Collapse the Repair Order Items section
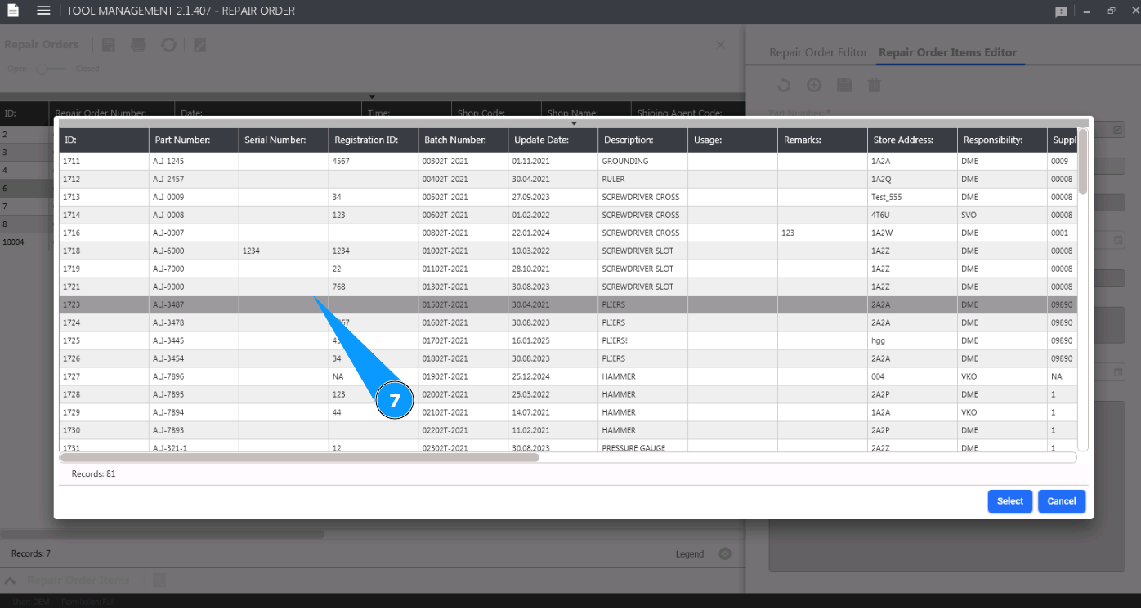Viewport: 1141px width, 609px height. click(11, 580)
